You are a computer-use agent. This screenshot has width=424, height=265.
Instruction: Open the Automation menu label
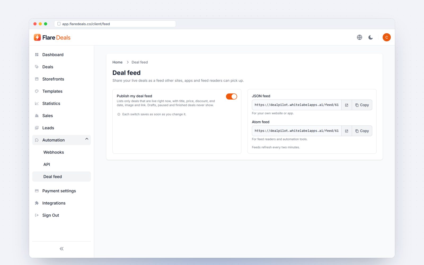pyautogui.click(x=54, y=140)
